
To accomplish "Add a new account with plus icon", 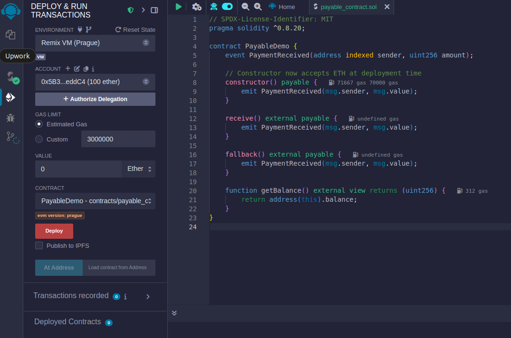I will click(x=68, y=68).
